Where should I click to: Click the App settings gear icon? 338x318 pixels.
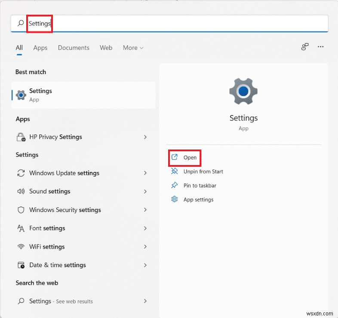tap(175, 199)
